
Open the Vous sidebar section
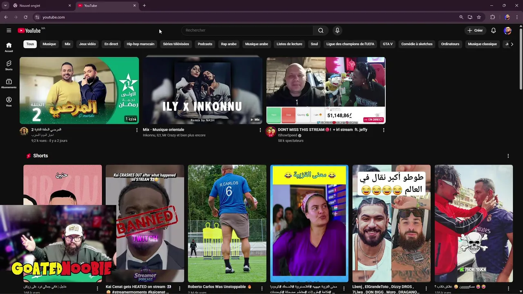[x=9, y=102]
